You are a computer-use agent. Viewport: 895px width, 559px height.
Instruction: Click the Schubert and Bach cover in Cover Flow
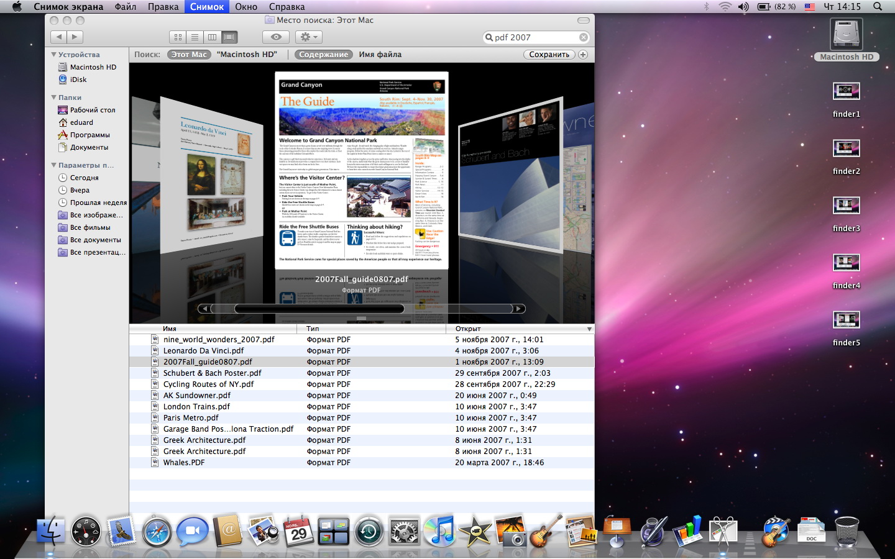[x=510, y=174]
